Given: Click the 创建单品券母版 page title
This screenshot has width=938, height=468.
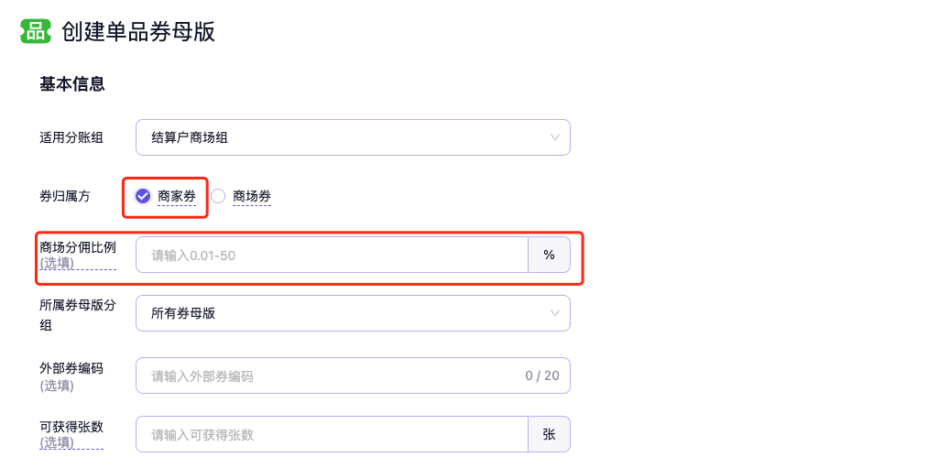Looking at the screenshot, I should pyautogui.click(x=138, y=31).
